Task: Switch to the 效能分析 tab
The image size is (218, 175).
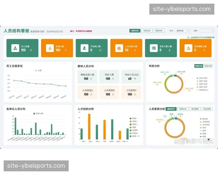Action: (158, 31)
